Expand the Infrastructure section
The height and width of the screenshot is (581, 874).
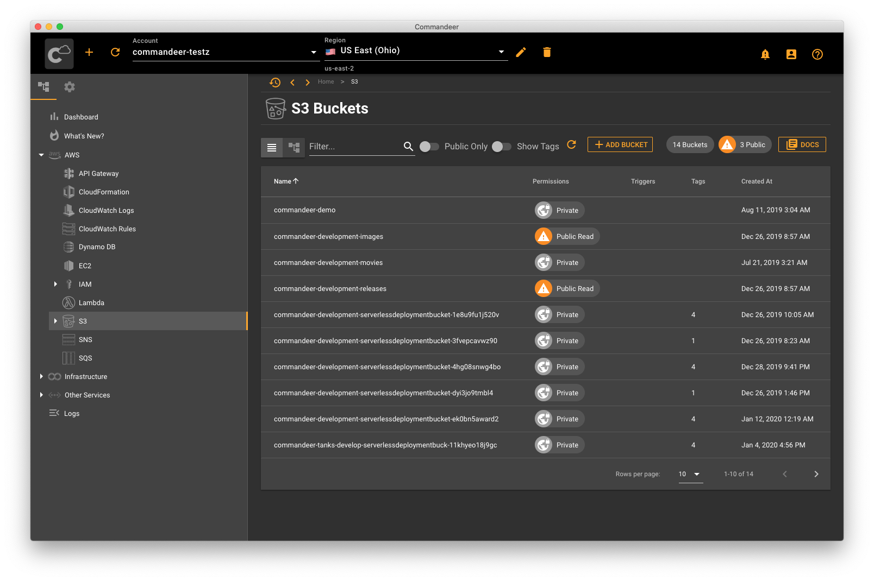(x=41, y=376)
